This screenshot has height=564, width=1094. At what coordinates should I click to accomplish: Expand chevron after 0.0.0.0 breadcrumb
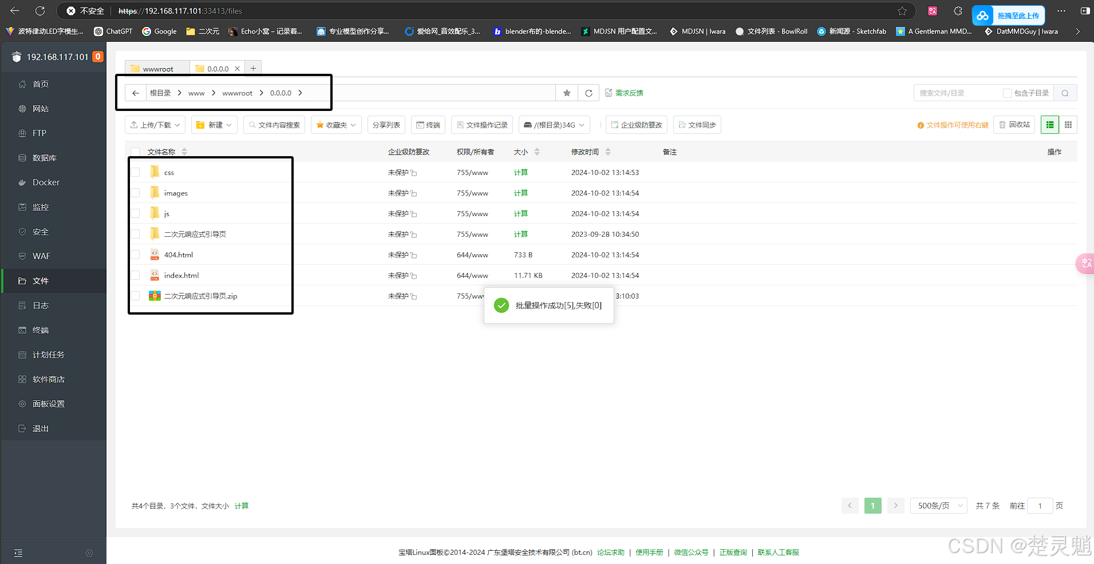300,93
